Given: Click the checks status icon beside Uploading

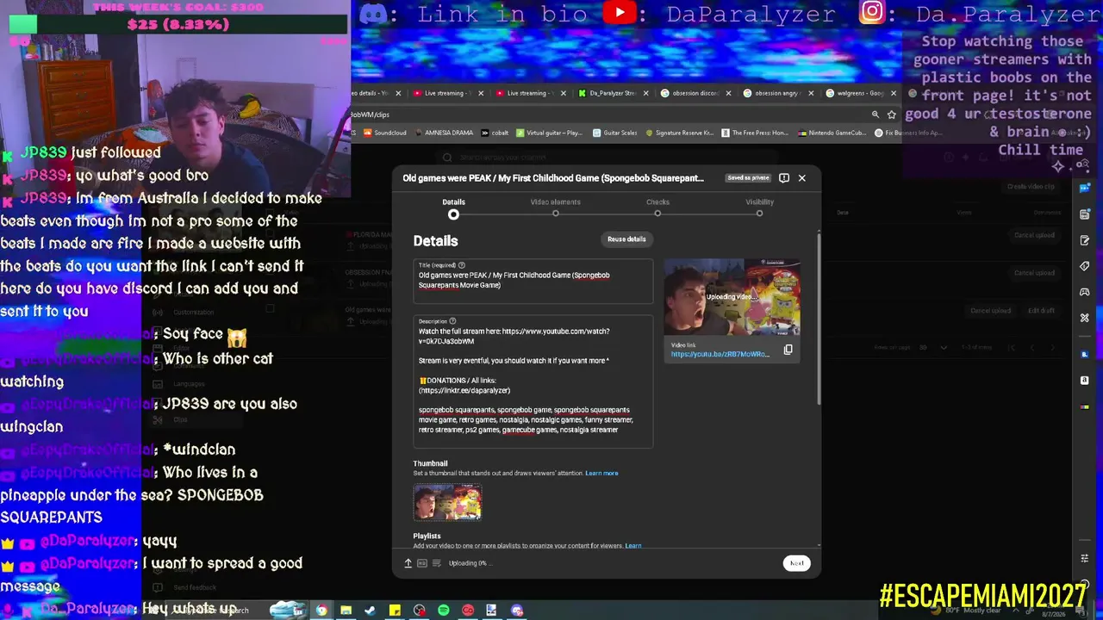Looking at the screenshot, I should [x=437, y=563].
